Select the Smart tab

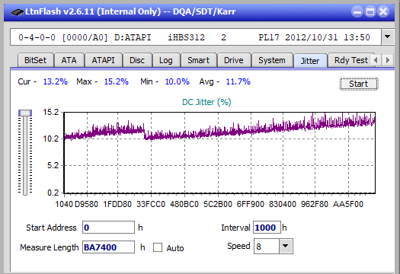tap(198, 60)
